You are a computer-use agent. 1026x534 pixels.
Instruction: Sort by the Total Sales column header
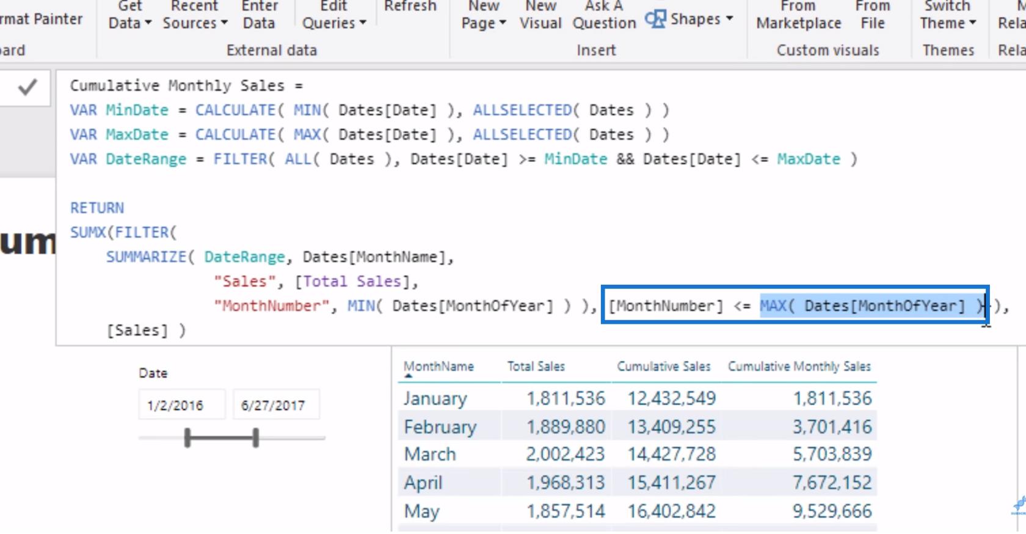(536, 367)
